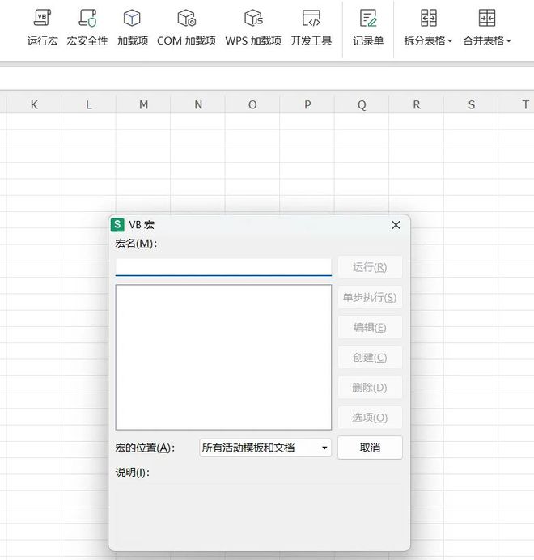Select column O header
This screenshot has height=560, width=534.
[x=252, y=104]
